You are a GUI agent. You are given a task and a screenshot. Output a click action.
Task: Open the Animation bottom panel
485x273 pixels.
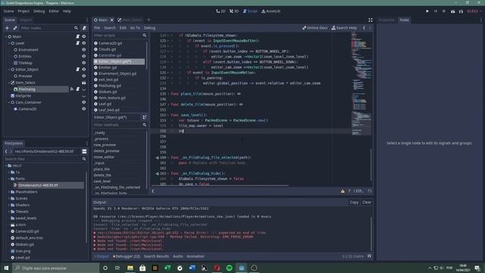[x=196, y=256]
